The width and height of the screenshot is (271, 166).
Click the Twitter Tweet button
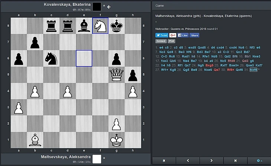[x=161, y=35]
